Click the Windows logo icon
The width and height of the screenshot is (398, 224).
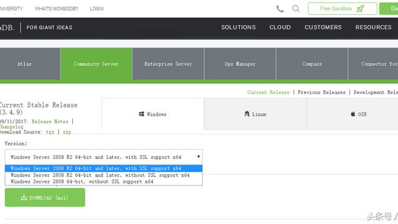pos(141,114)
